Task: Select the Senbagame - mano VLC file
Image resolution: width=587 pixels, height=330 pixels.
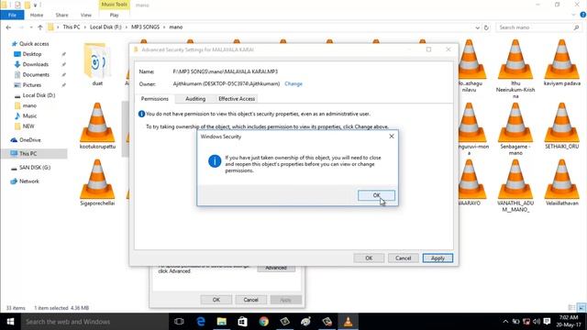Action: [515, 128]
